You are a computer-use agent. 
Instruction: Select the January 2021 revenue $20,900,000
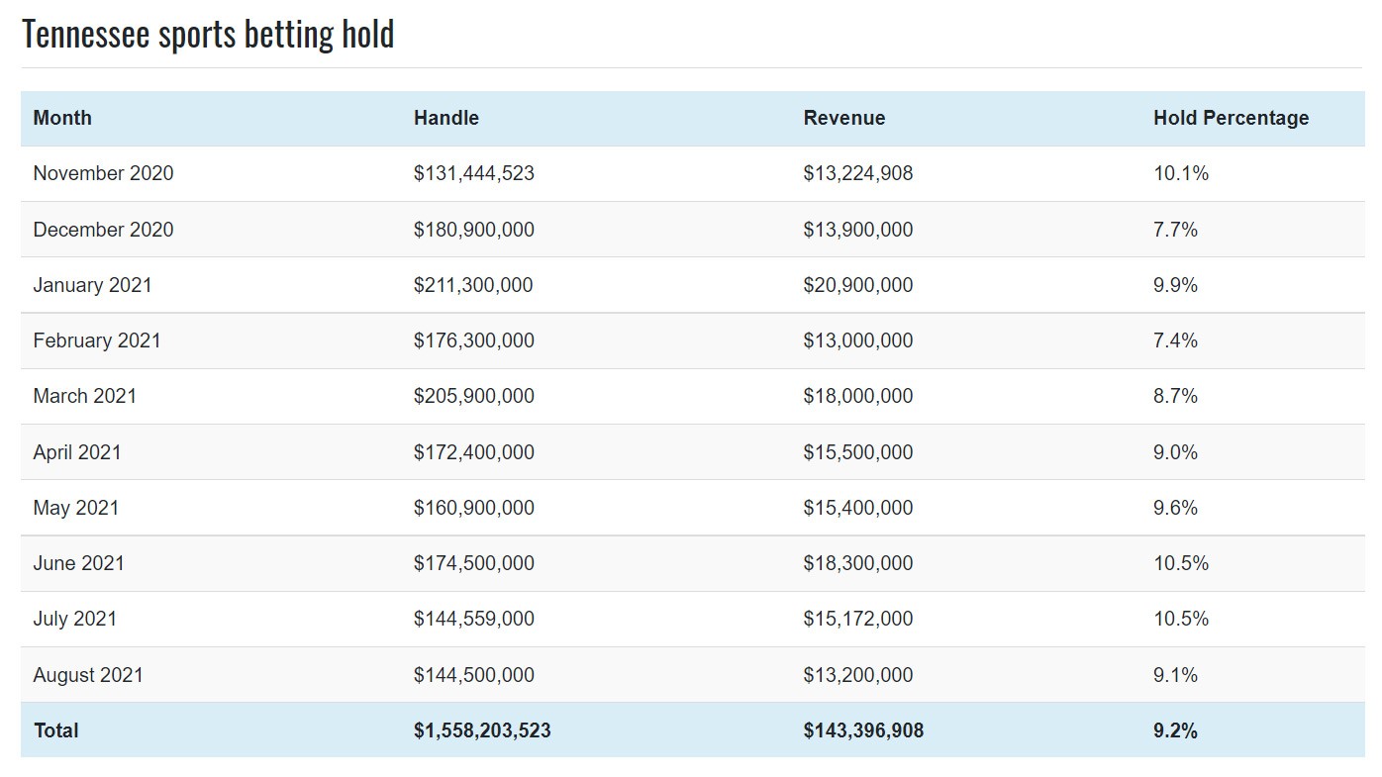(858, 285)
